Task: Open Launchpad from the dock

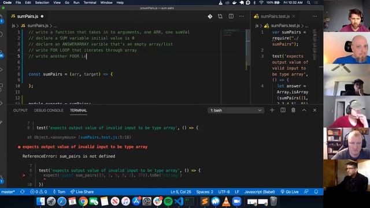Action: (x=51, y=202)
